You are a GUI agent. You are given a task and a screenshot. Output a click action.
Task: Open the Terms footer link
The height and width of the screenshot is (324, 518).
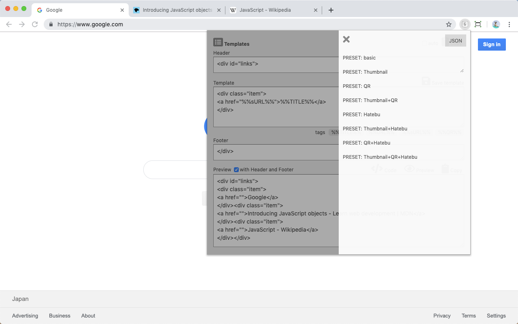(469, 316)
